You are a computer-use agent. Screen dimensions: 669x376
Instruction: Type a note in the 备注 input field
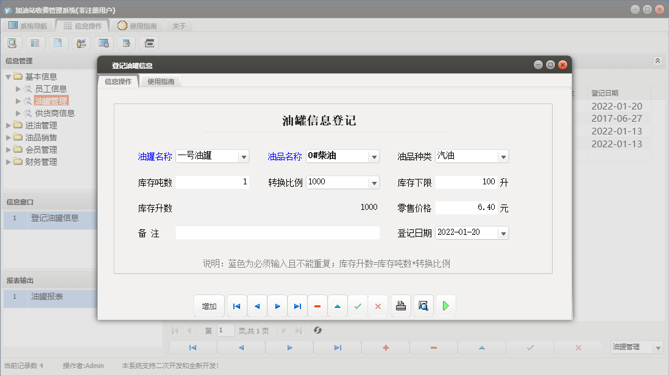coord(277,232)
